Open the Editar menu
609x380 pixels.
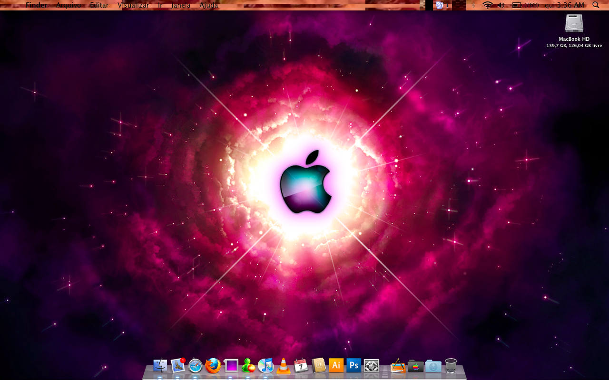[x=99, y=5]
